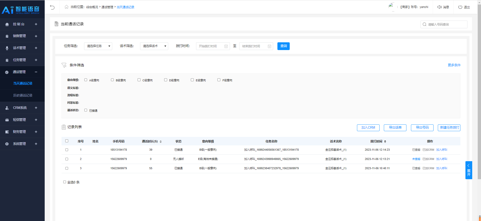The width and height of the screenshot is (481, 221).
Task: Click the end time calendar icon
Action: tap(269, 46)
